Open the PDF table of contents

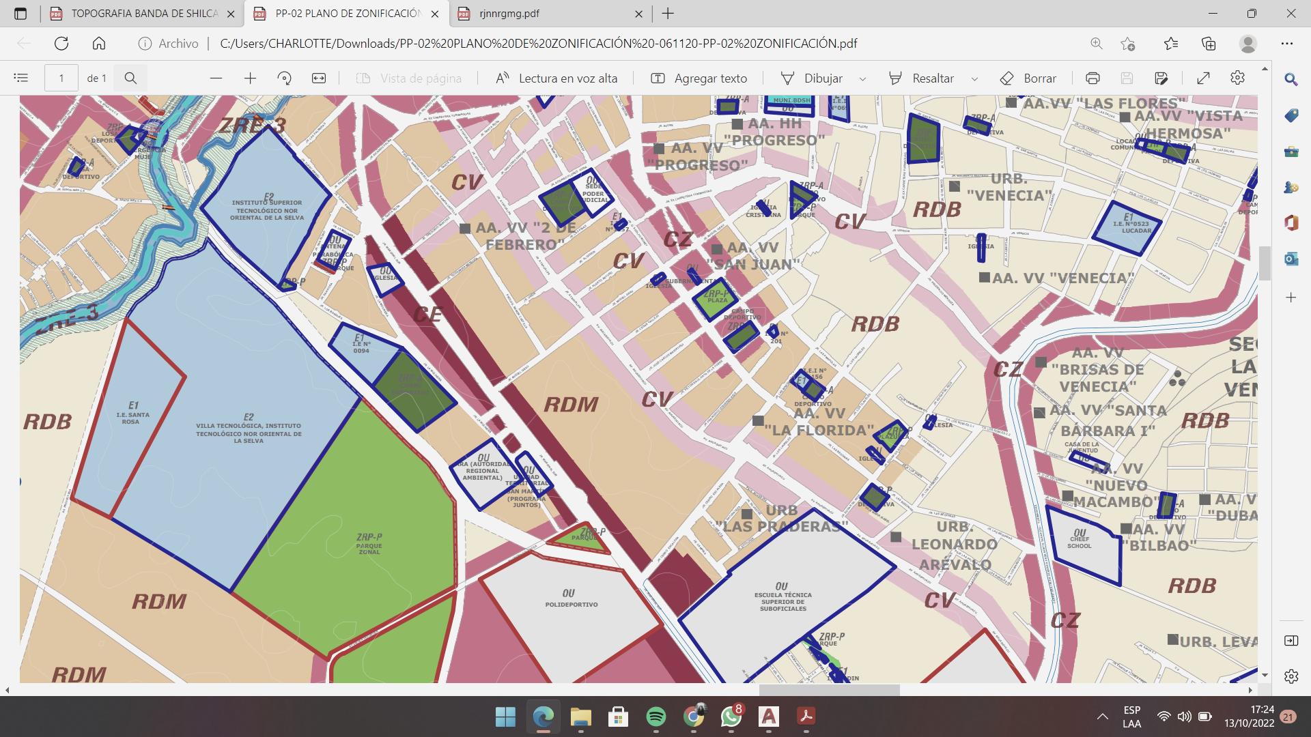[21, 78]
